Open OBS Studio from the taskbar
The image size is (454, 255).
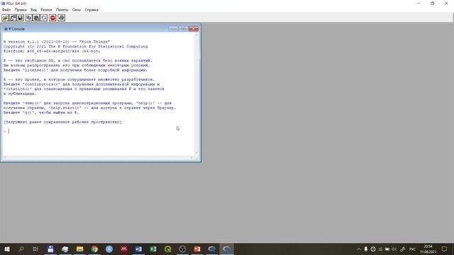[x=182, y=249]
